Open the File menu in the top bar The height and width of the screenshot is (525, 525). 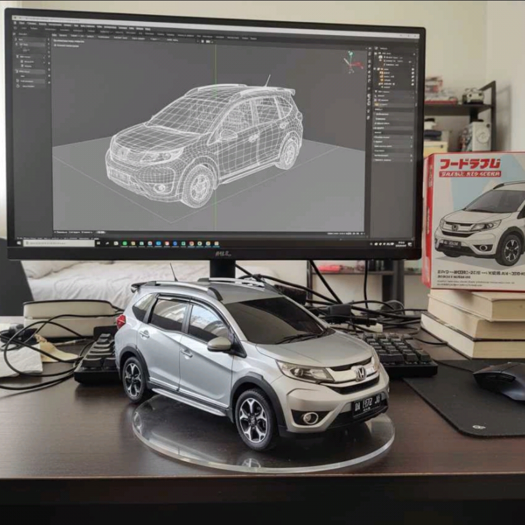[22, 23]
